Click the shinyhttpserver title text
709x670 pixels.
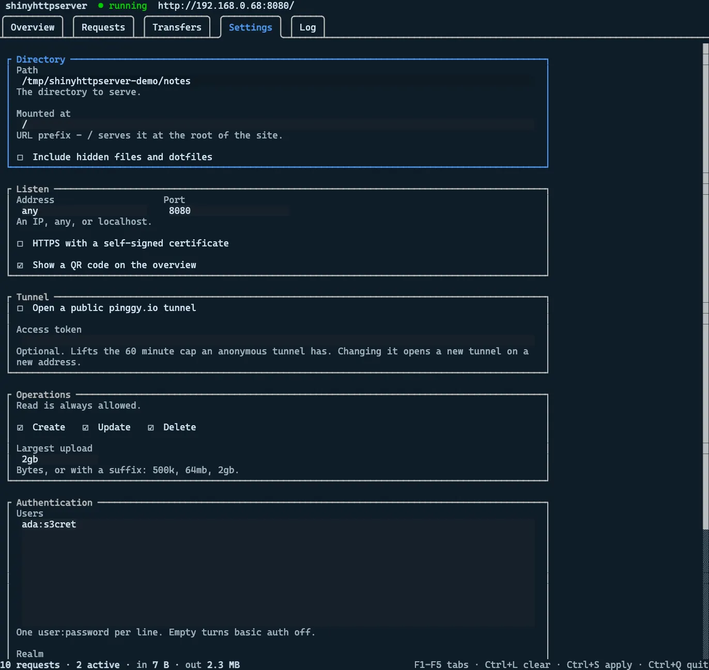click(x=47, y=6)
